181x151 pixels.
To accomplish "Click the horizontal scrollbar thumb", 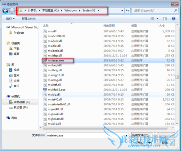I will 105,127.
